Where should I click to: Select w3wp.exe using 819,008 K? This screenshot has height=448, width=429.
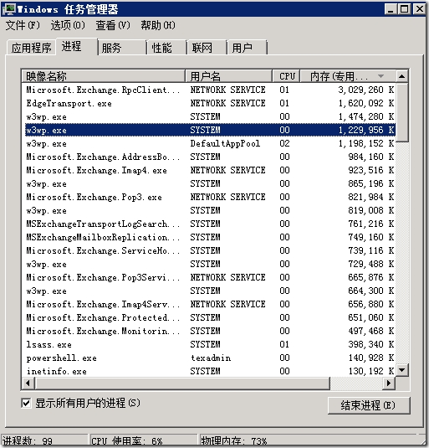pyautogui.click(x=209, y=210)
